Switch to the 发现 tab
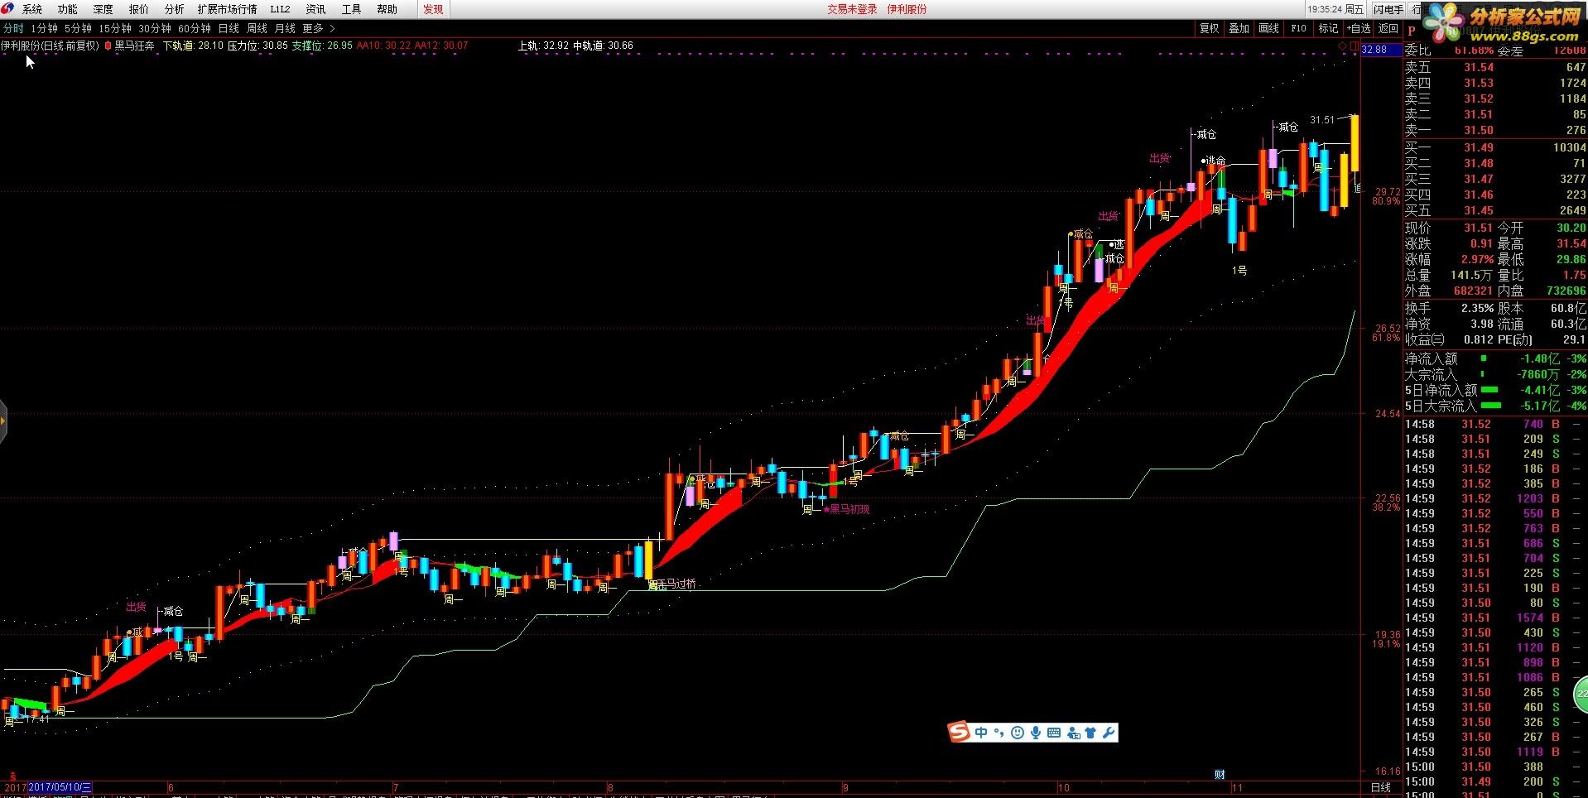 [433, 9]
